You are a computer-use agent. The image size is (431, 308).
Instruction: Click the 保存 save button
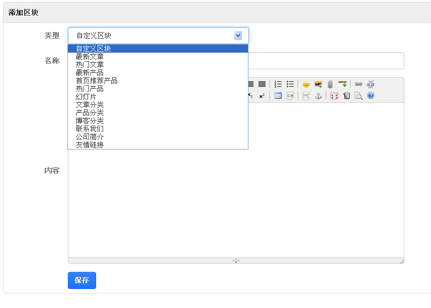[x=82, y=280]
